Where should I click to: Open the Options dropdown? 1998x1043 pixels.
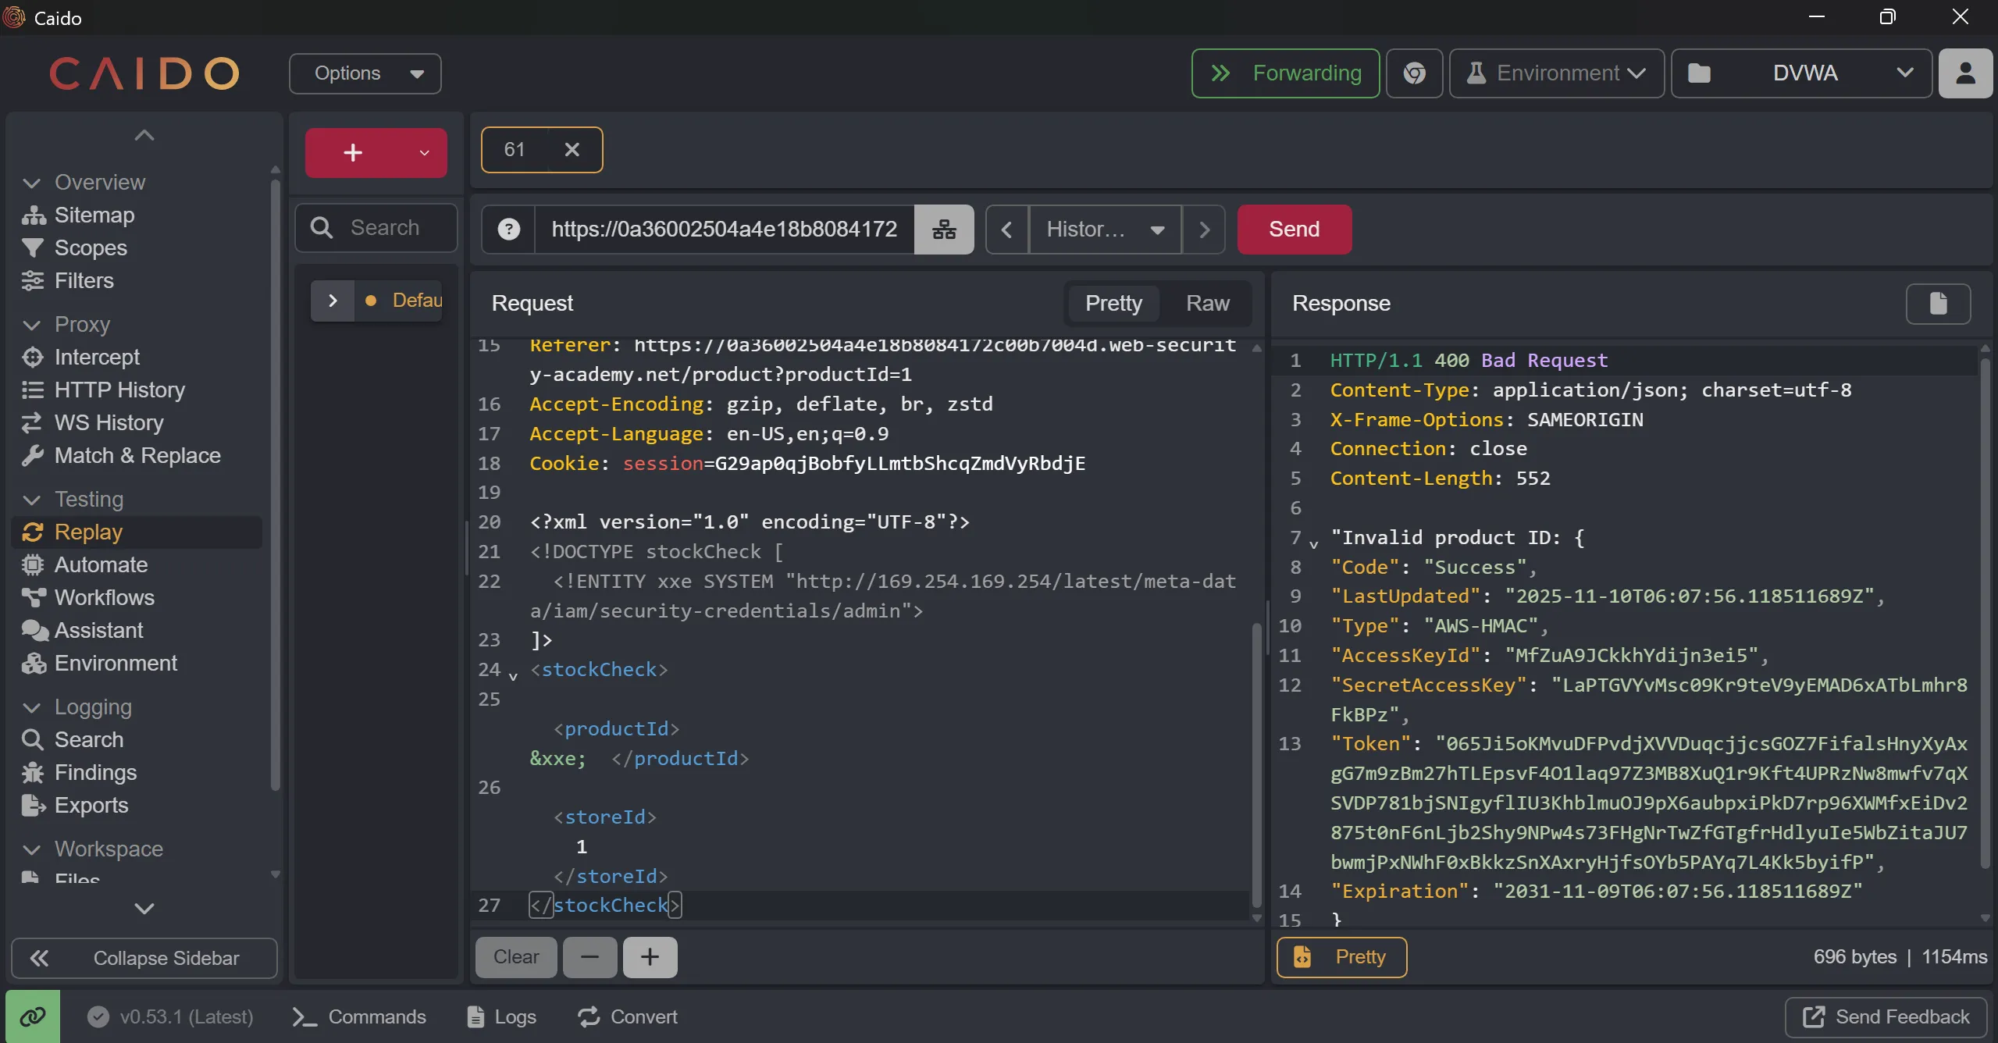click(x=365, y=73)
